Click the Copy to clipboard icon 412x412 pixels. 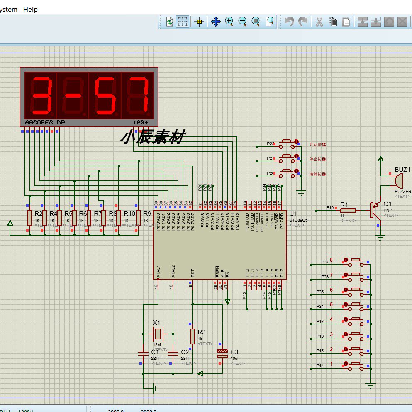tap(333, 22)
